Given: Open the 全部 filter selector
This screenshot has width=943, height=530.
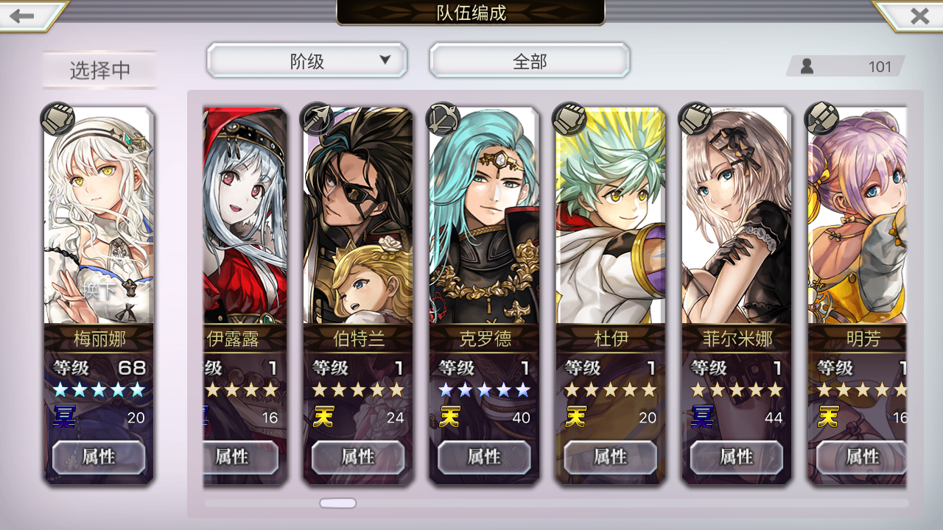Looking at the screenshot, I should coord(530,61).
